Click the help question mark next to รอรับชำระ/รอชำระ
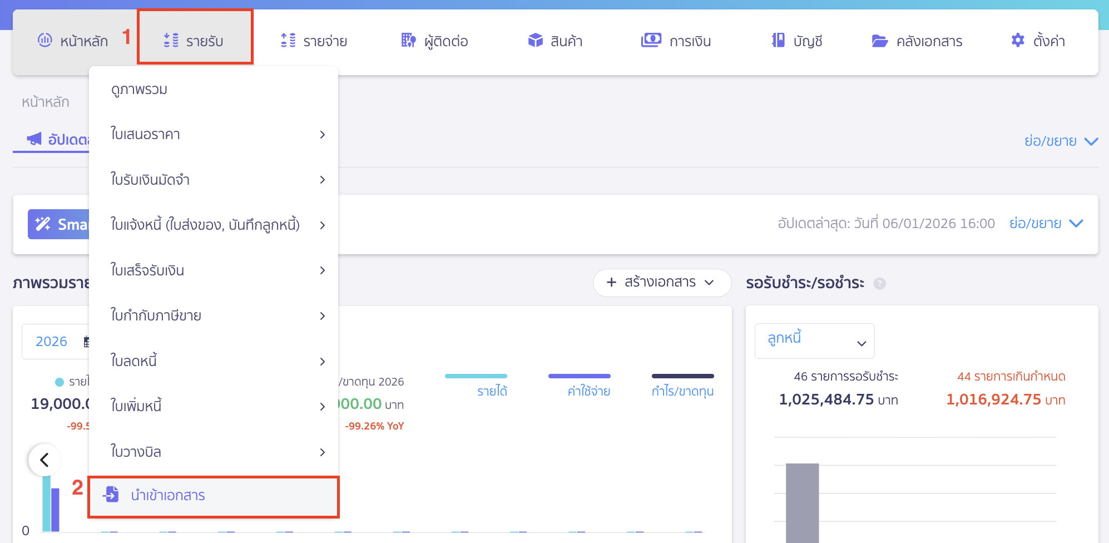The width and height of the screenshot is (1109, 543). tap(879, 284)
